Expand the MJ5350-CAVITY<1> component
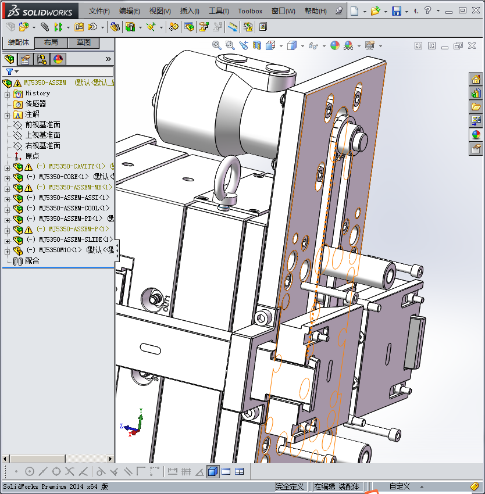This screenshot has height=494, width=485. [7, 168]
